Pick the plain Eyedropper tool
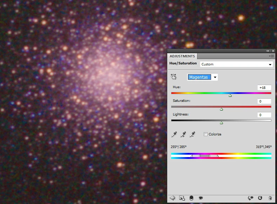Viewport: 277px width, 204px height. point(174,134)
